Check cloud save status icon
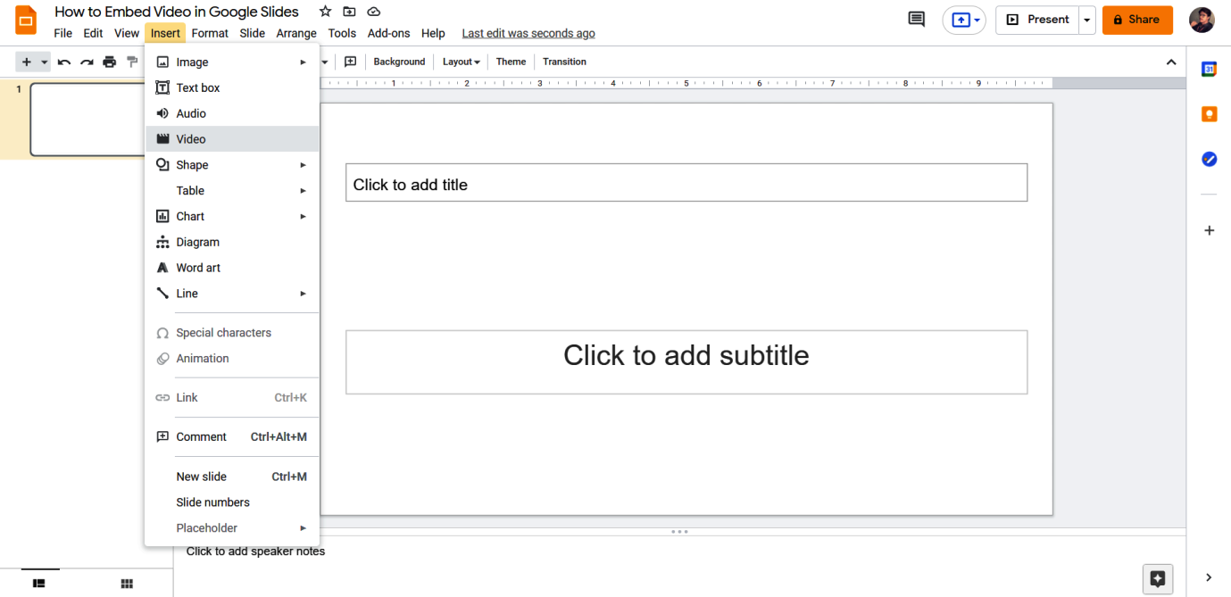1231x597 pixels. coord(374,12)
